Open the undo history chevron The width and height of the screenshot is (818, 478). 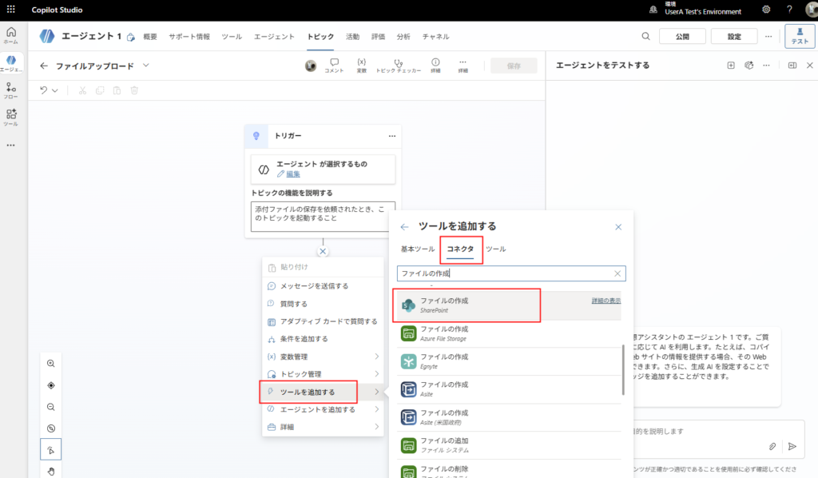click(x=56, y=90)
